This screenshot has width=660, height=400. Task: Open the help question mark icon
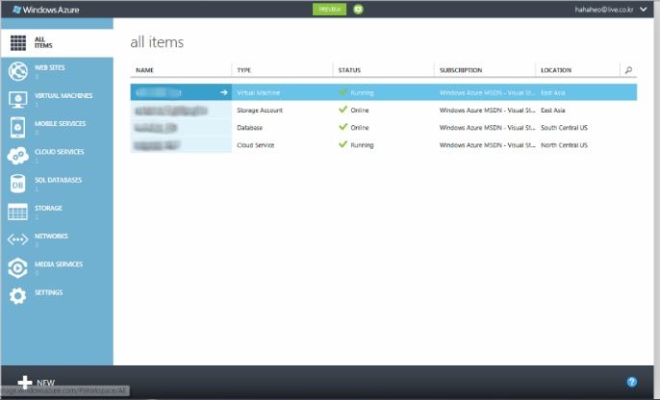632,382
